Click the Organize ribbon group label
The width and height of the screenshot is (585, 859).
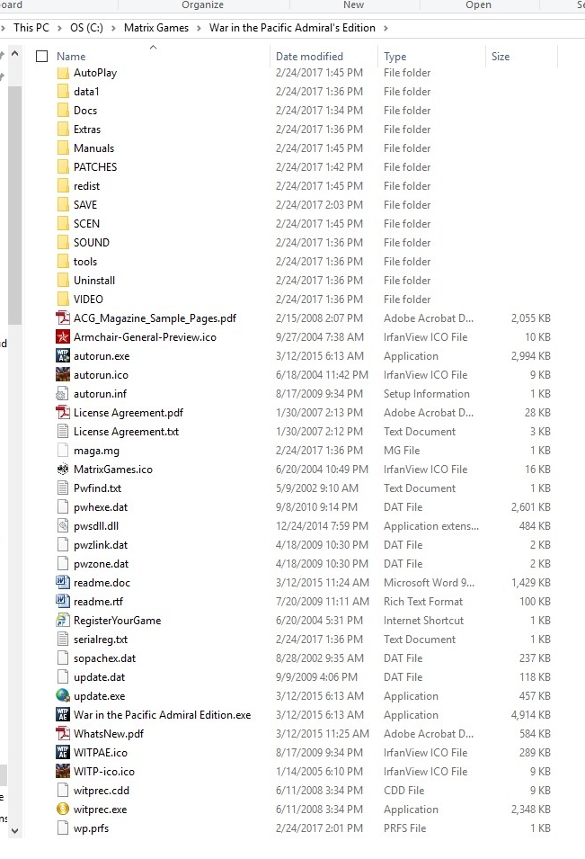(202, 4)
